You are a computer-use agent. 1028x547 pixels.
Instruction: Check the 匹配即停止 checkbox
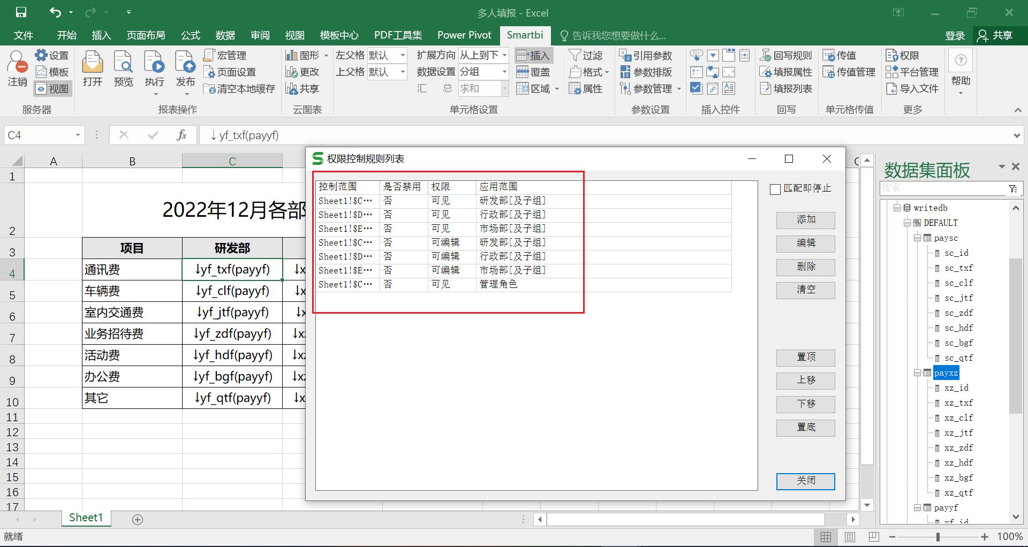(x=775, y=189)
